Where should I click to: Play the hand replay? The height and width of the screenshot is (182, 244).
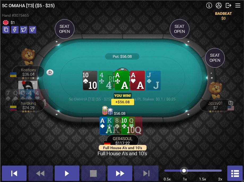point(67,173)
